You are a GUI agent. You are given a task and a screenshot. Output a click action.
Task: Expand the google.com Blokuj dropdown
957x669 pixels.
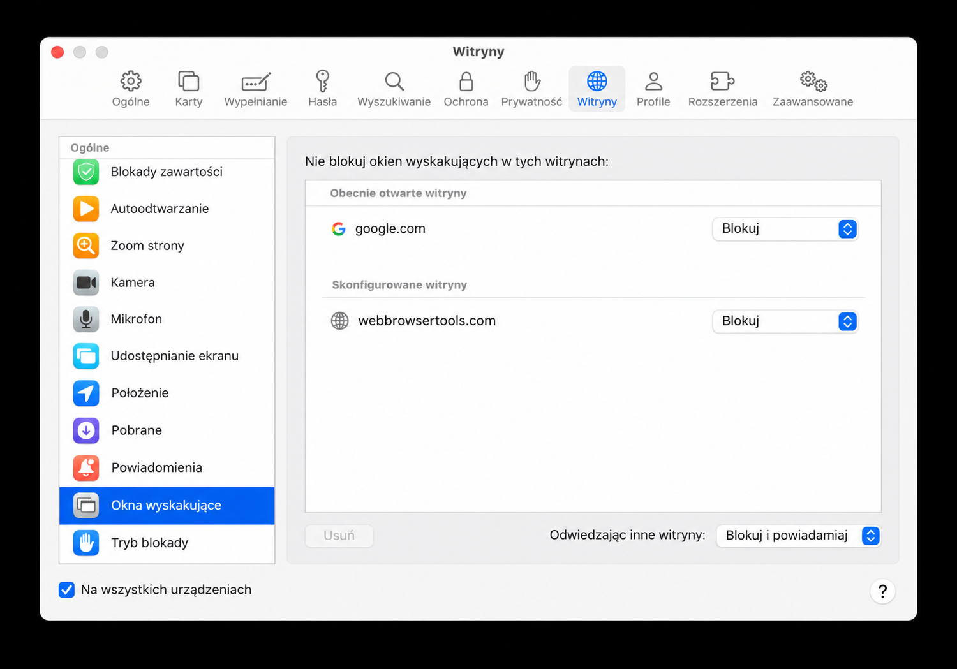click(785, 229)
